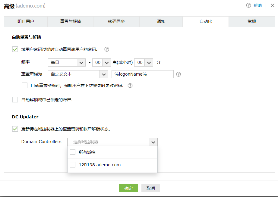Check the 所有域控 option
The width and height of the screenshot is (278, 197).
coord(72,152)
